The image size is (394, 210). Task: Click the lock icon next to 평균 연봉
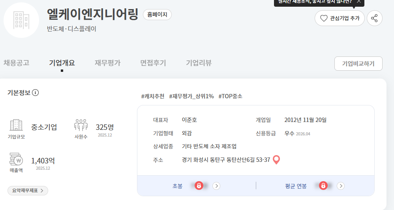(x=323, y=186)
